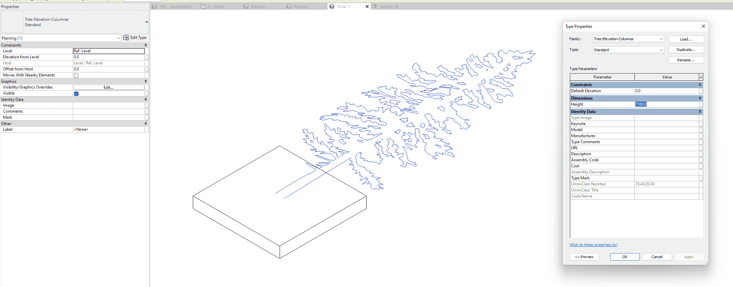Viewport: 733px width, 287px height.
Task: Click associate parameter button for Offset from Host
Action: pyautogui.click(x=147, y=69)
